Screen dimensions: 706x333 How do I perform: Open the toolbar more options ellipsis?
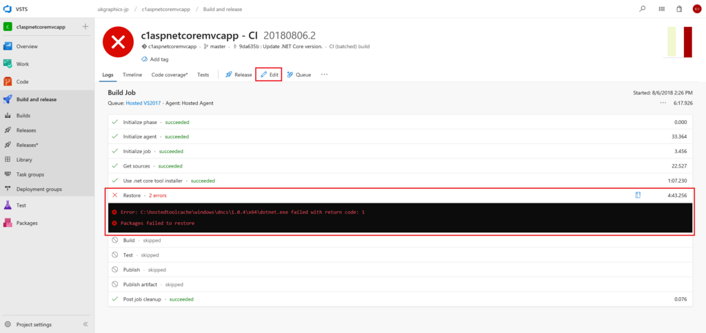[x=324, y=74]
